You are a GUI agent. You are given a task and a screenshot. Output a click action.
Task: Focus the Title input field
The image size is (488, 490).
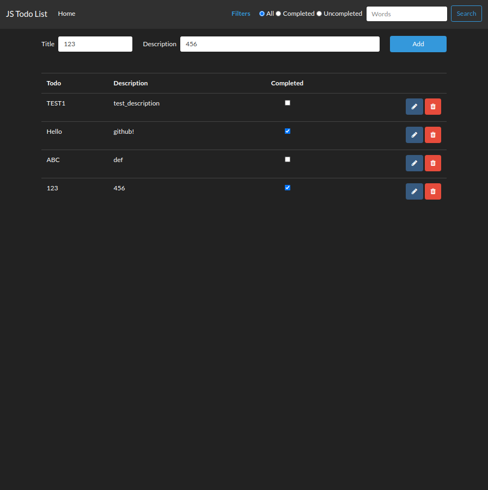pyautogui.click(x=95, y=44)
